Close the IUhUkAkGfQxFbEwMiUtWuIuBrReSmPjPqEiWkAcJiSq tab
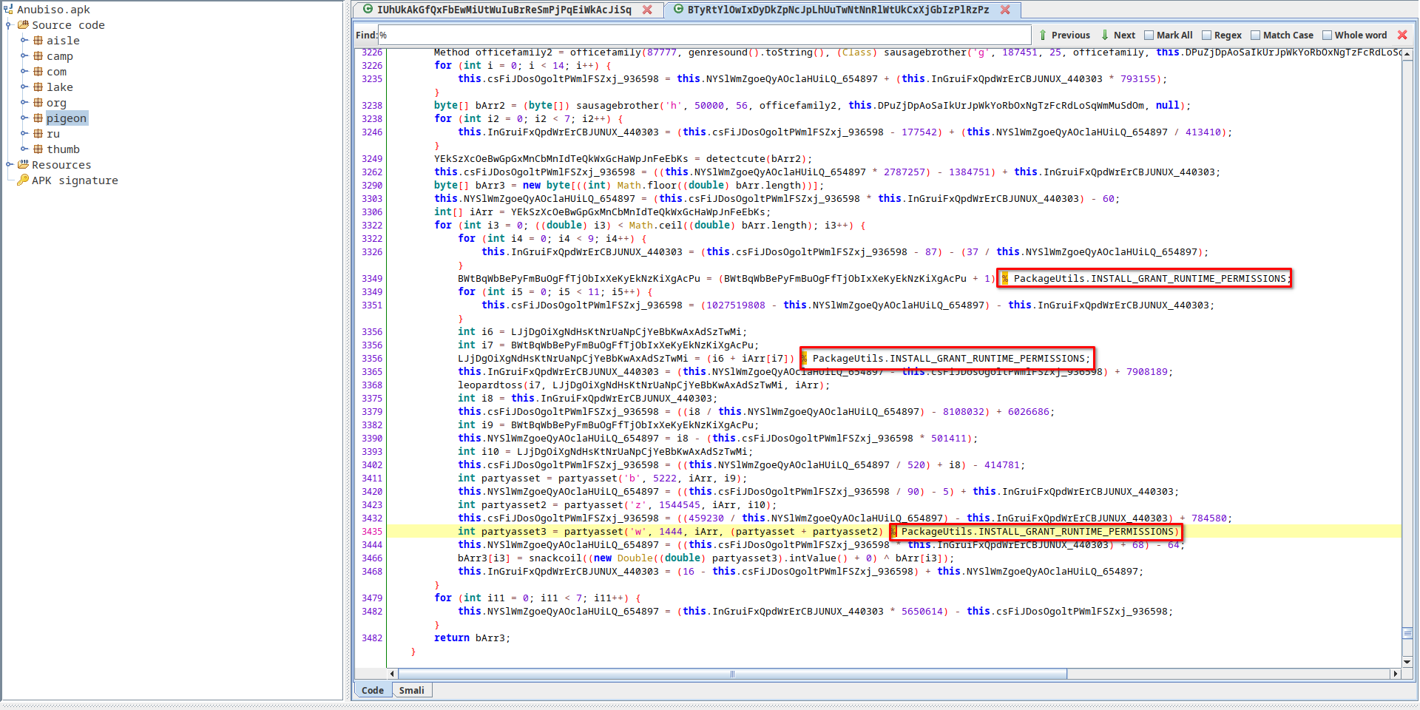Image resolution: width=1420 pixels, height=710 pixels. click(x=647, y=10)
